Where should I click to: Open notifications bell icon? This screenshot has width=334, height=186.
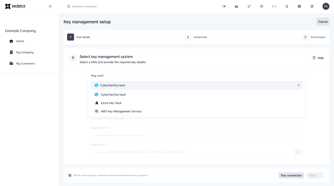click(312, 7)
